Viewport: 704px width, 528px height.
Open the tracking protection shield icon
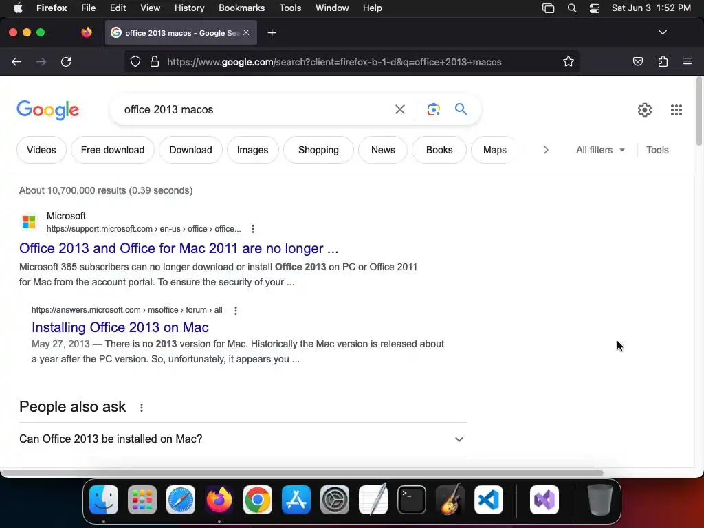coord(135,61)
